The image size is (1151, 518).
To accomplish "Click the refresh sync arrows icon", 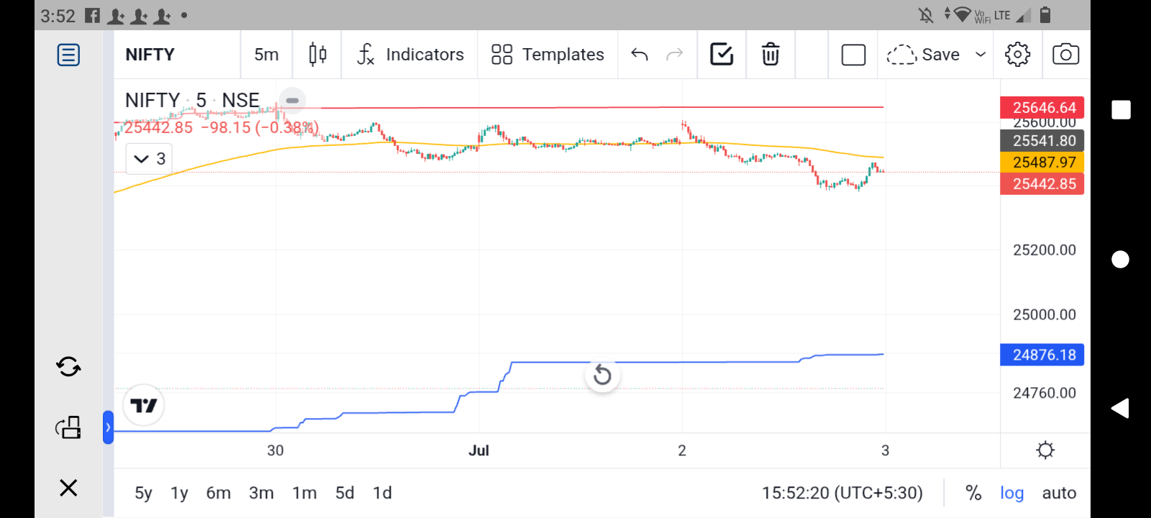I will (x=68, y=367).
